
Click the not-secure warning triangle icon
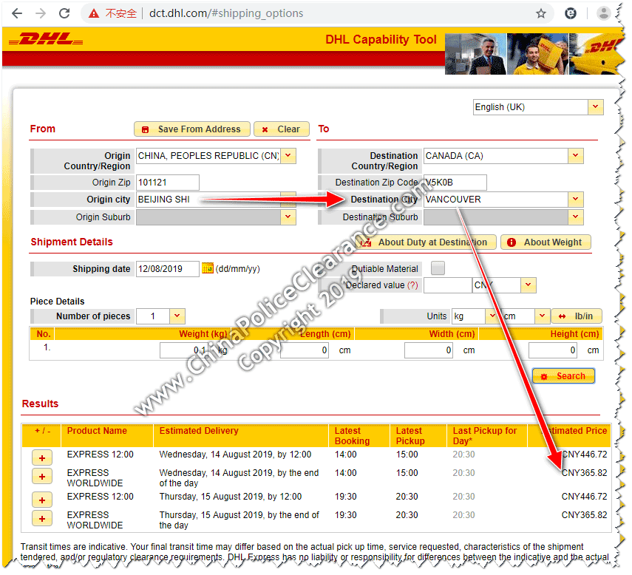[x=95, y=14]
